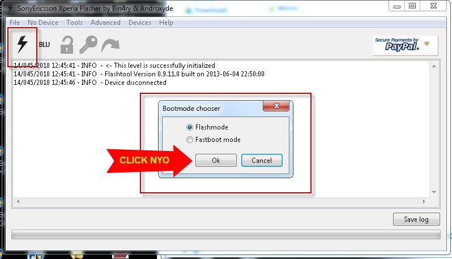Click the lightning bolt Flash device icon

pyautogui.click(x=22, y=44)
